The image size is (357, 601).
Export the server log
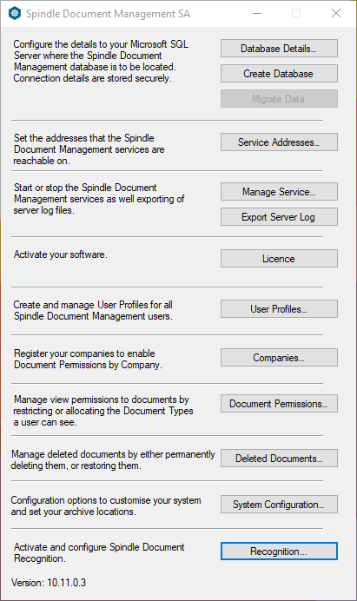279,217
